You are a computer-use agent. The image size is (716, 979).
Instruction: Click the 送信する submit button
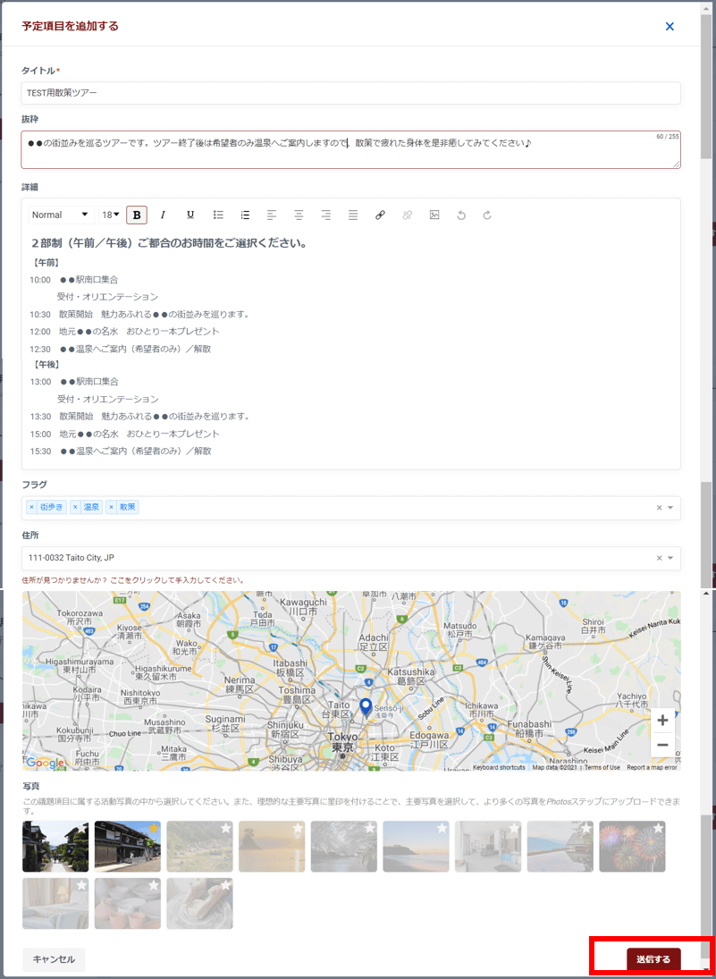click(653, 959)
